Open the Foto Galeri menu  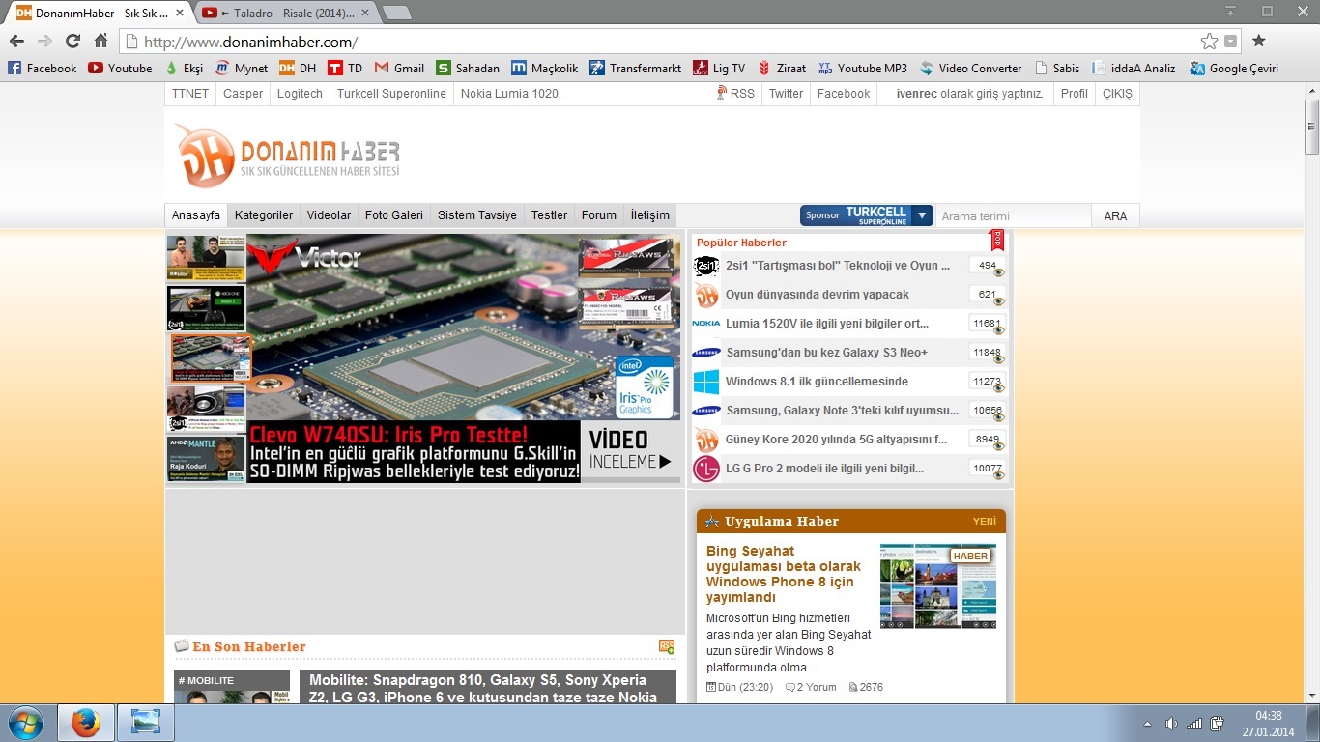coord(394,215)
